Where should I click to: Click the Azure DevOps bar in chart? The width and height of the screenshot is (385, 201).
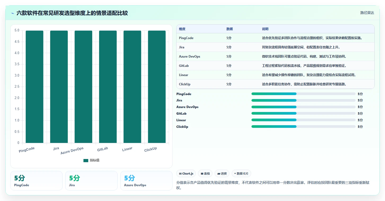coord(83,87)
